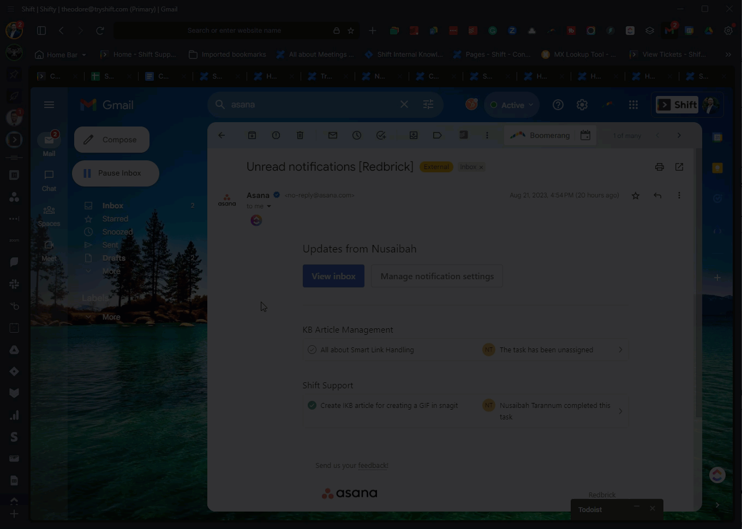Open the 'All about Meetings' bookmark
The width and height of the screenshot is (742, 529).
315,55
